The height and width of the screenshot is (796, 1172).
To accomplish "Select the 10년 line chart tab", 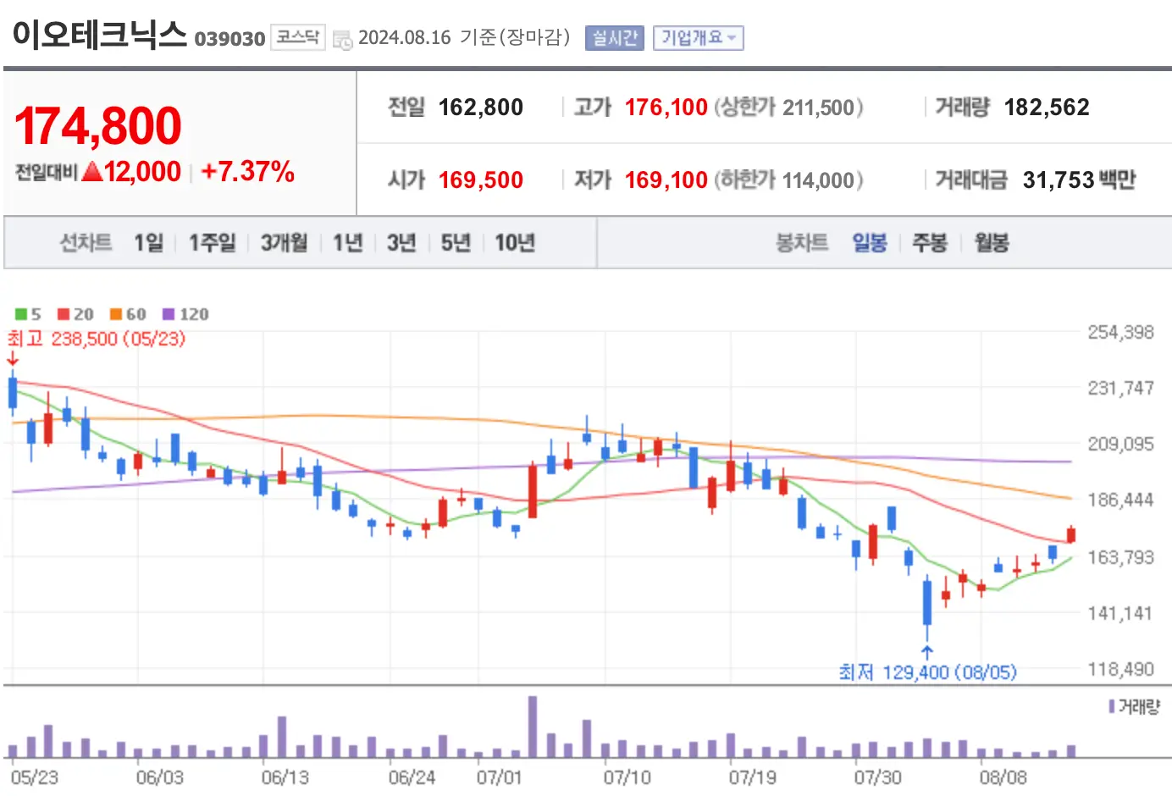I will [515, 243].
